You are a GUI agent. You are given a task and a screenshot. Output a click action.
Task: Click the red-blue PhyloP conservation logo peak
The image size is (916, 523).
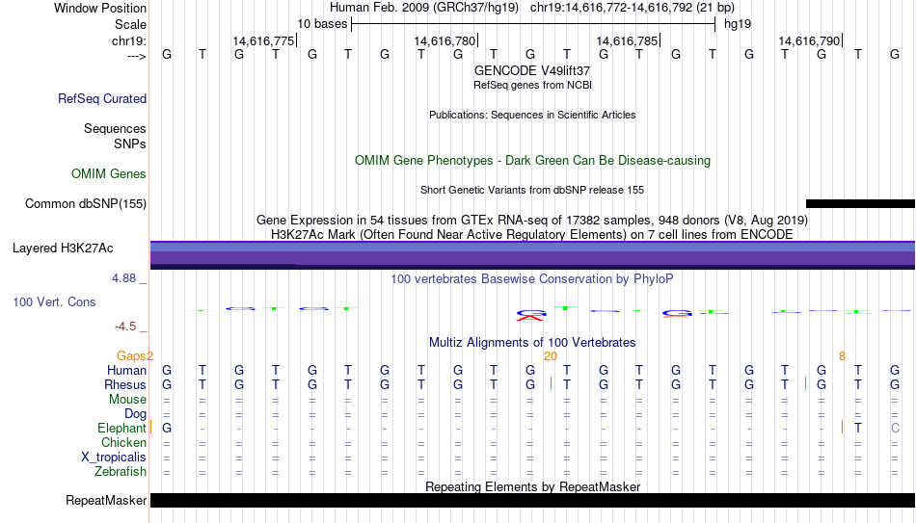tap(530, 315)
